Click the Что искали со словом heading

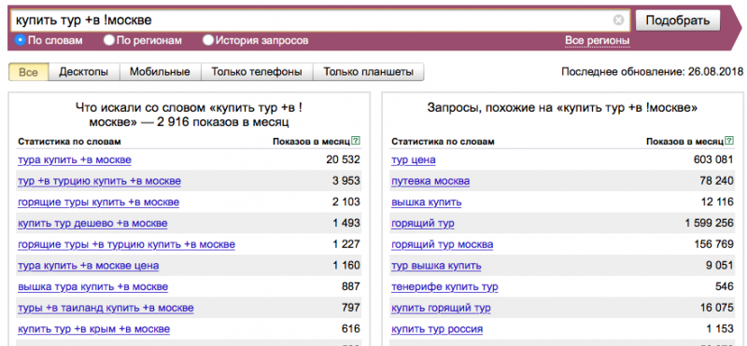[x=189, y=115]
